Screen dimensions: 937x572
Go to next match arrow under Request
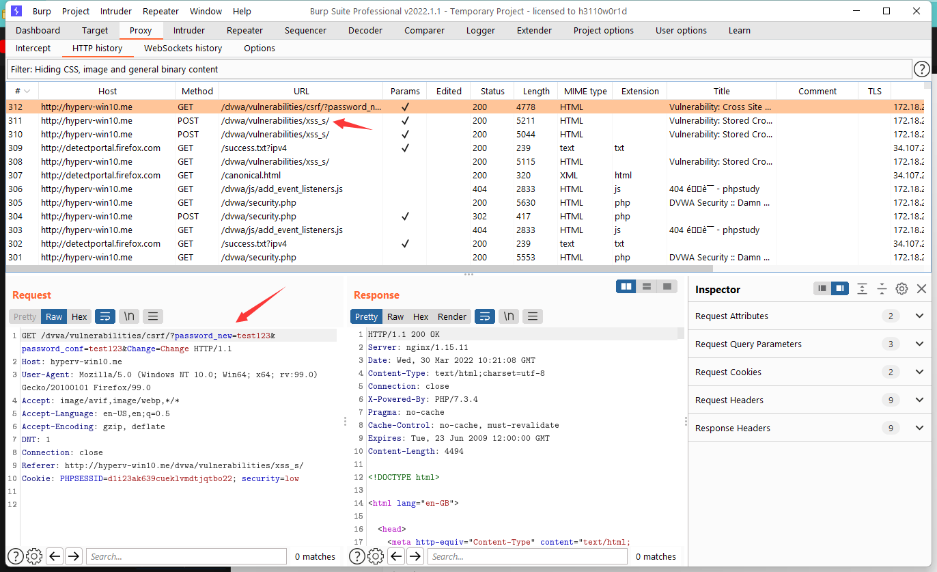point(74,556)
